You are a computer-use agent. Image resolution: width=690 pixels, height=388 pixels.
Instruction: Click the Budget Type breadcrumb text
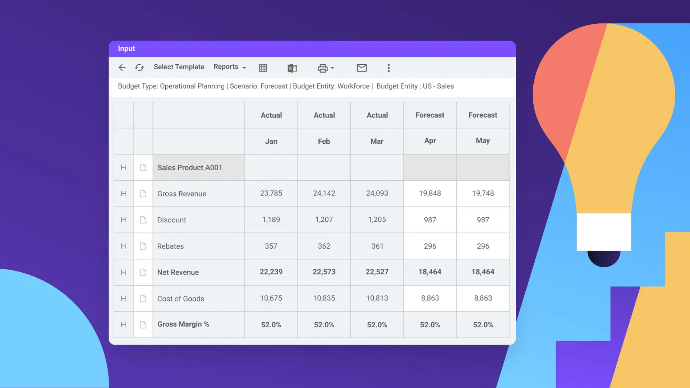171,86
